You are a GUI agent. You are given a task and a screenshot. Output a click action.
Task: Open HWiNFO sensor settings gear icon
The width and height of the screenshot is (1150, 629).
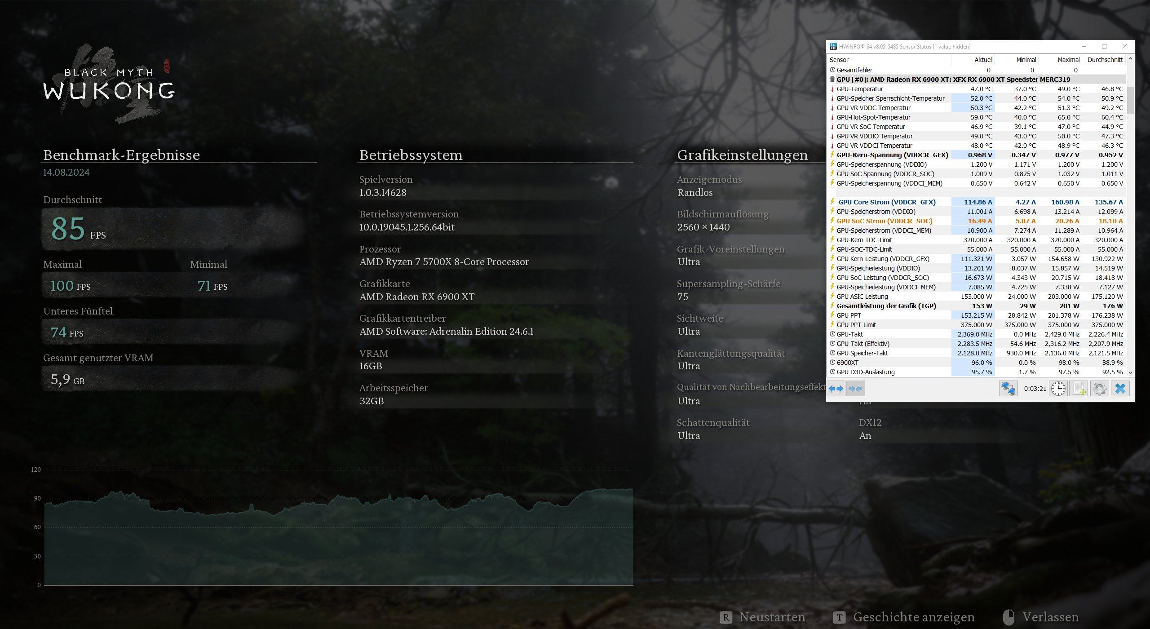click(1099, 389)
